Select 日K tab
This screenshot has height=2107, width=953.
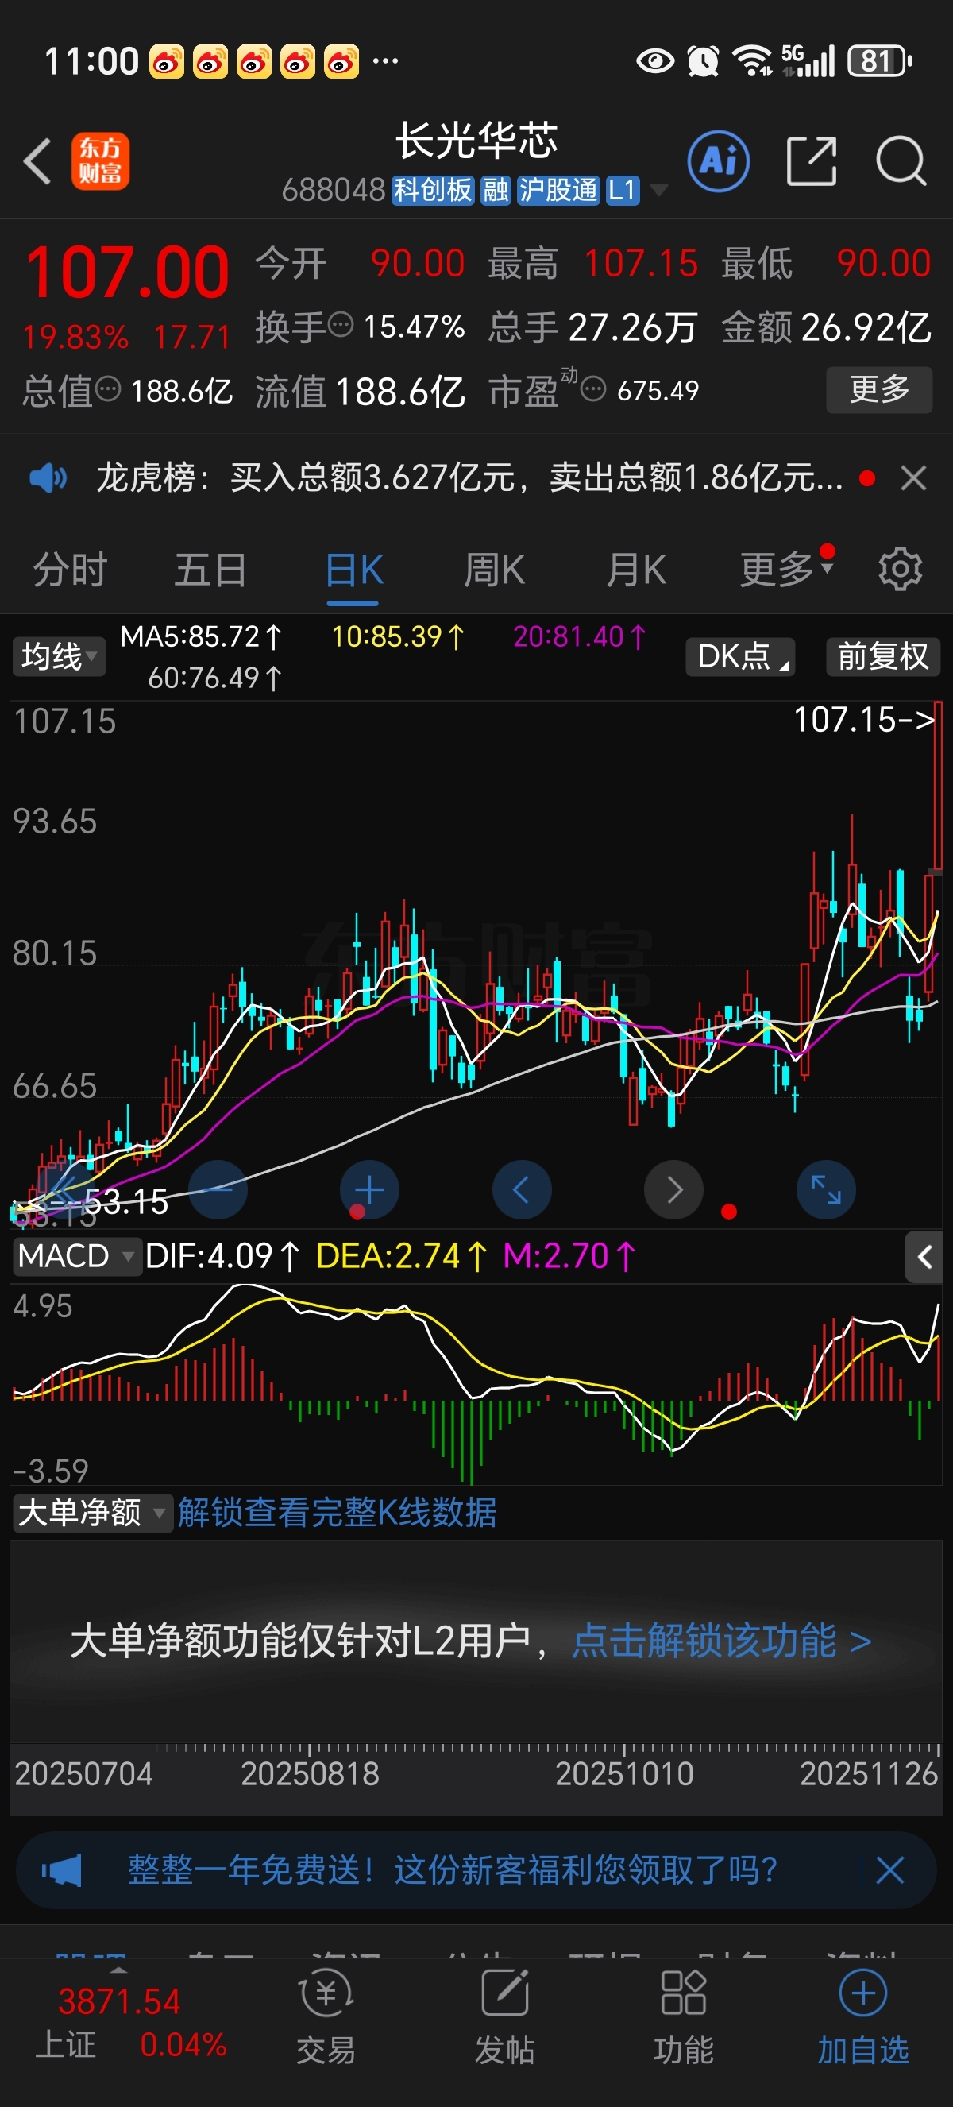pyautogui.click(x=354, y=570)
